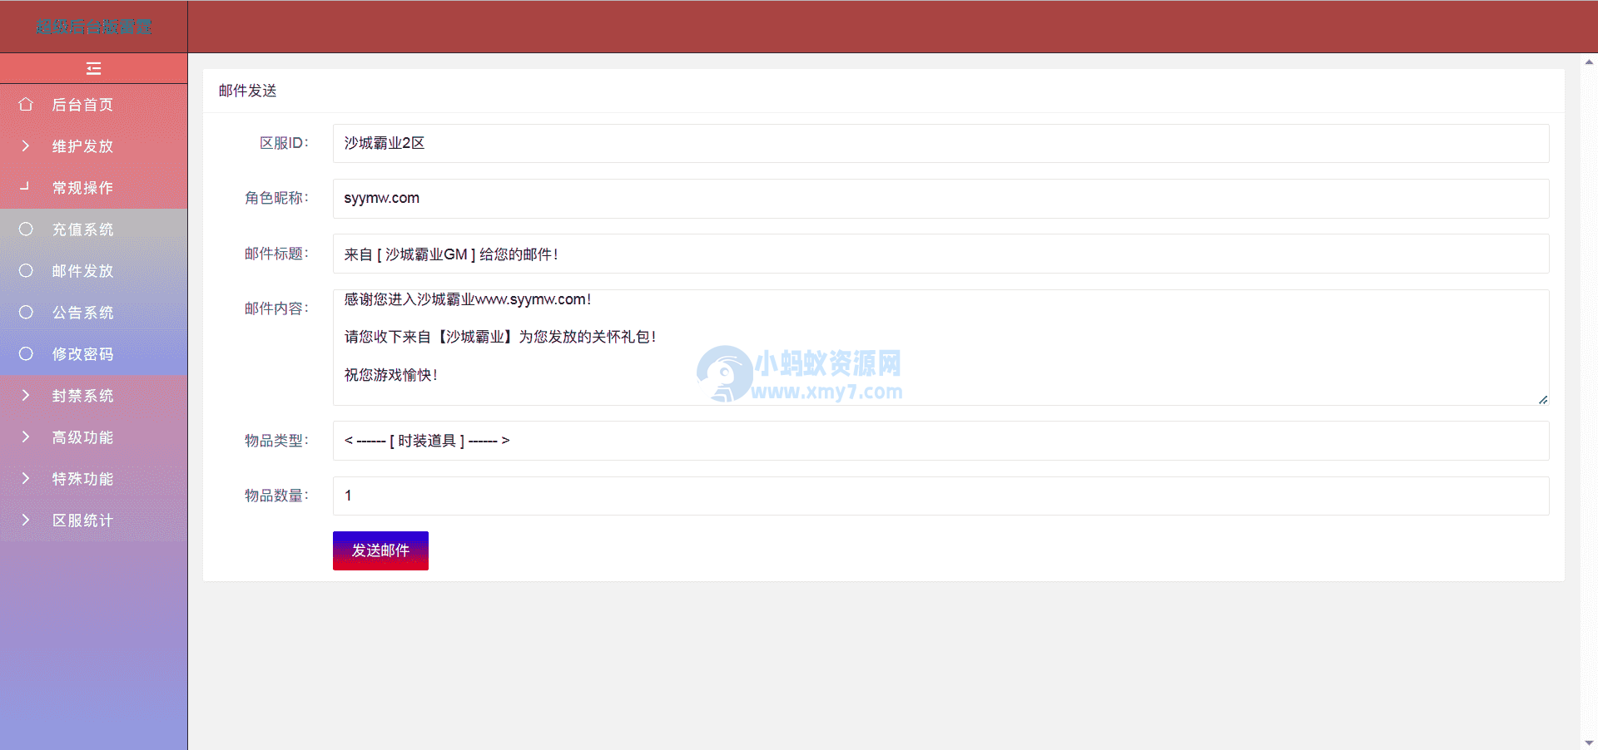
Task: Focus the 角色昵称 input field
Action: pyautogui.click(x=940, y=199)
